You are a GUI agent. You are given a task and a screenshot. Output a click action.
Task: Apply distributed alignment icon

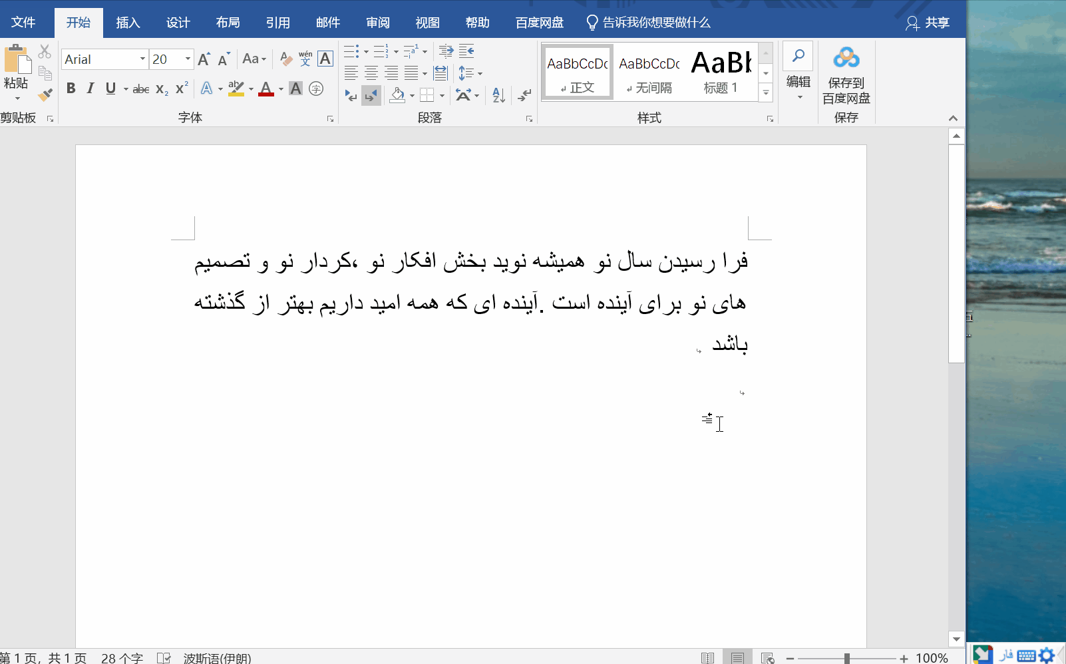(x=441, y=73)
